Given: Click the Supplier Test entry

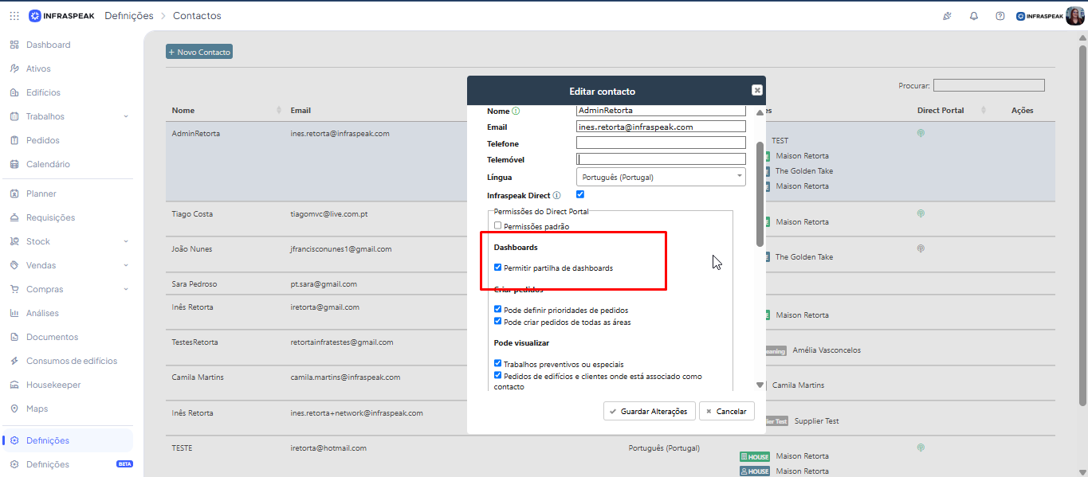Looking at the screenshot, I should [x=816, y=420].
